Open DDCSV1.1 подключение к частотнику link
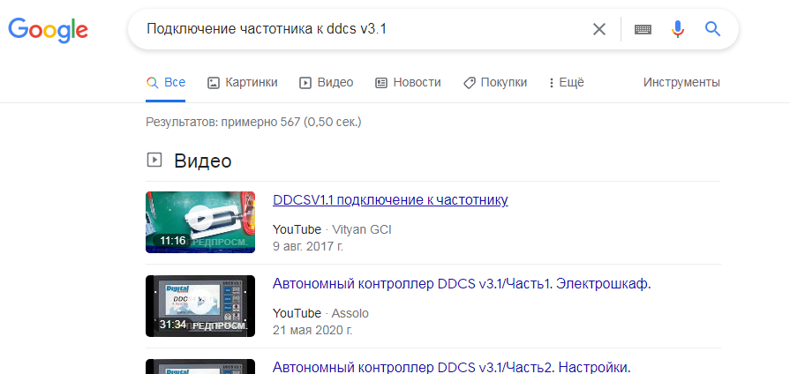Screen dimensions: 790x374 coord(390,200)
